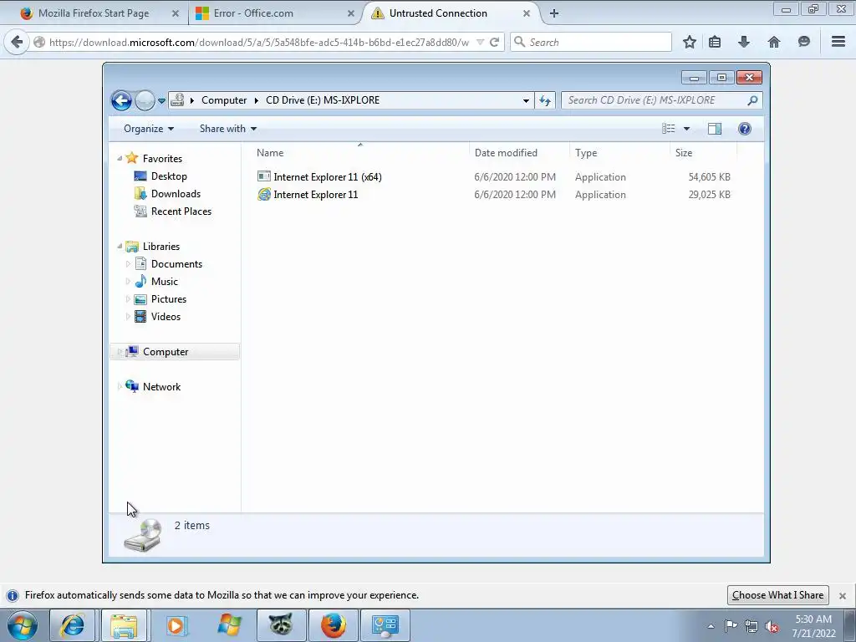The height and width of the screenshot is (642, 856).
Task: Close the Error - Office.com tab
Action: (351, 13)
